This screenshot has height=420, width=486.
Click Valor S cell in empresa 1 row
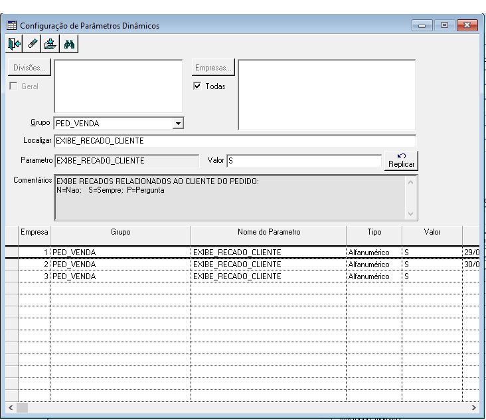tap(432, 252)
